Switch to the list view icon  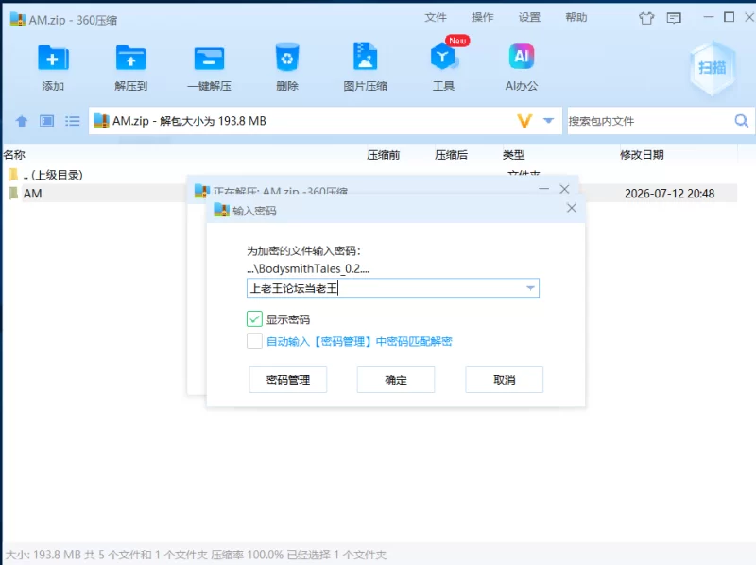[x=73, y=121]
